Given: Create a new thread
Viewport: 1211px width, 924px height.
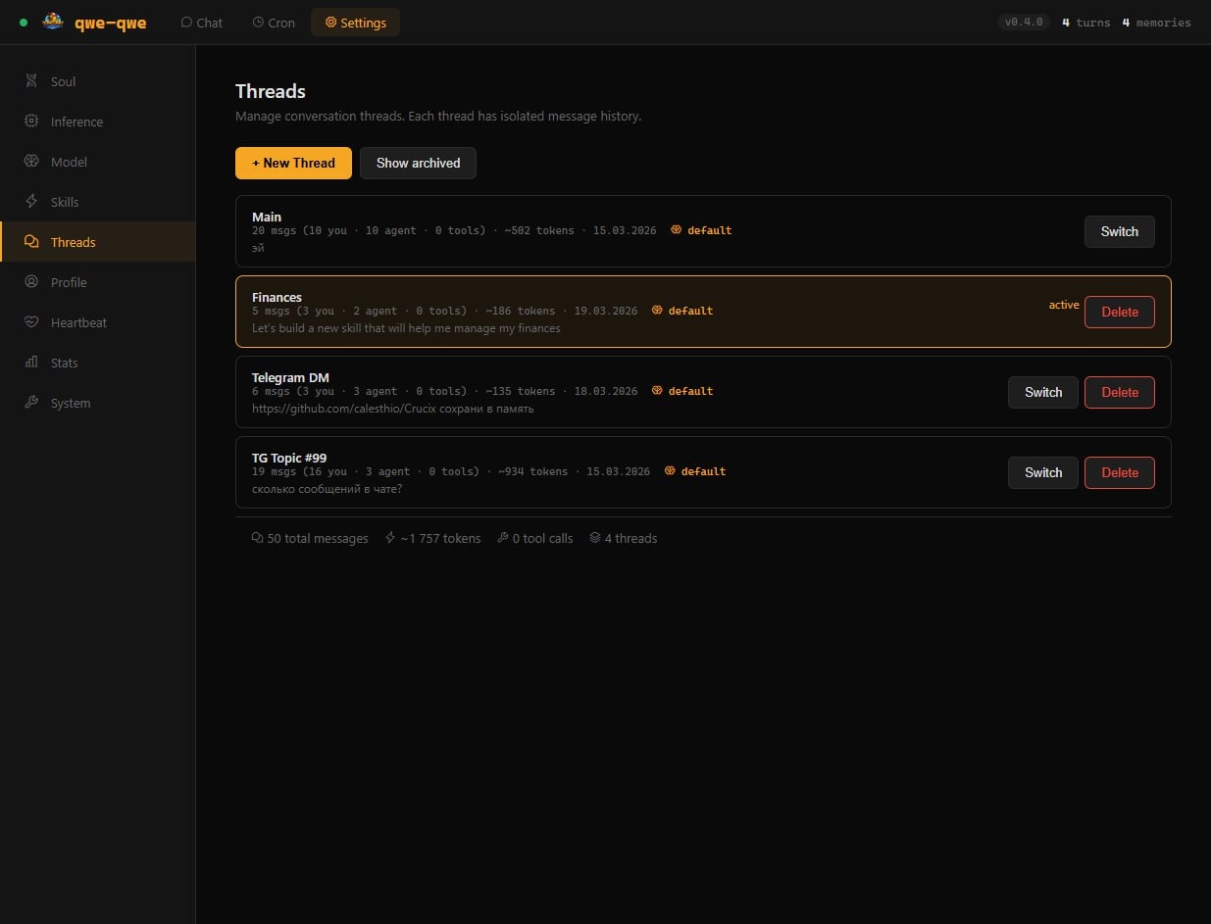Looking at the screenshot, I should coord(293,163).
